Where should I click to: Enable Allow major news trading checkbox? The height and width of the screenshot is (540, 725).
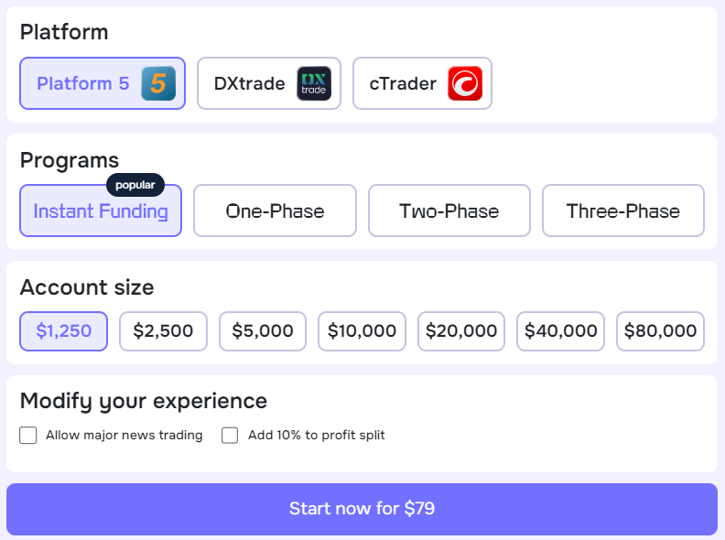(28, 436)
